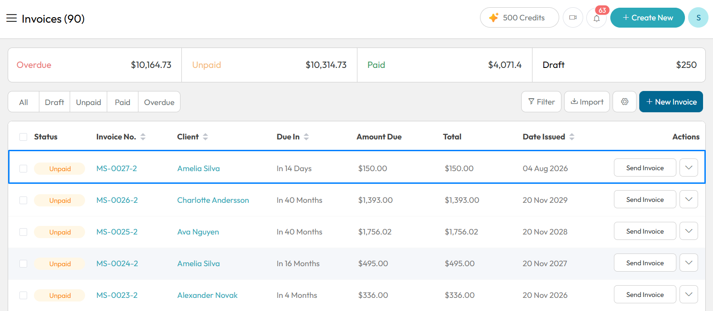Screen dimensions: 713x311
Task: Send Invoice for MS-0026-2
Action: [x=645, y=199]
